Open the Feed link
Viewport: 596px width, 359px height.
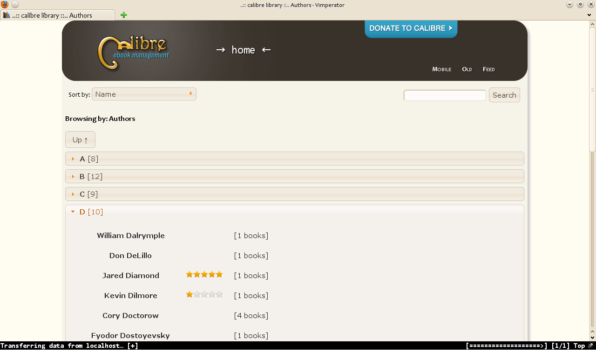coord(489,69)
